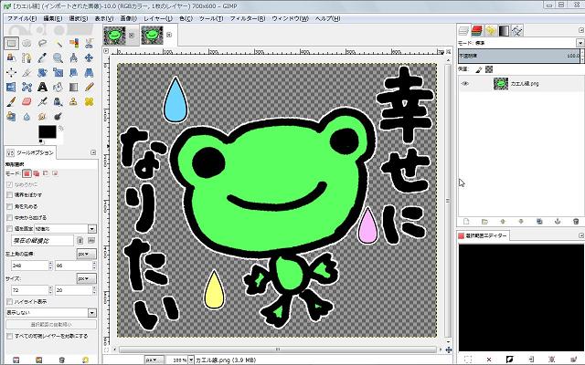Enable the 中央から拡げる expand from center checkbox
This screenshot has width=585, height=365.
(x=10, y=217)
